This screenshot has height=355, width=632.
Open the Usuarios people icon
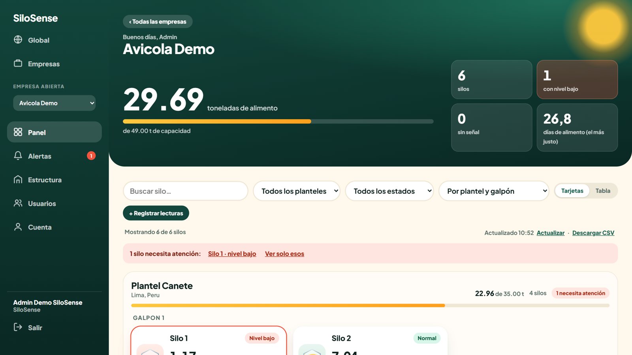coord(18,203)
